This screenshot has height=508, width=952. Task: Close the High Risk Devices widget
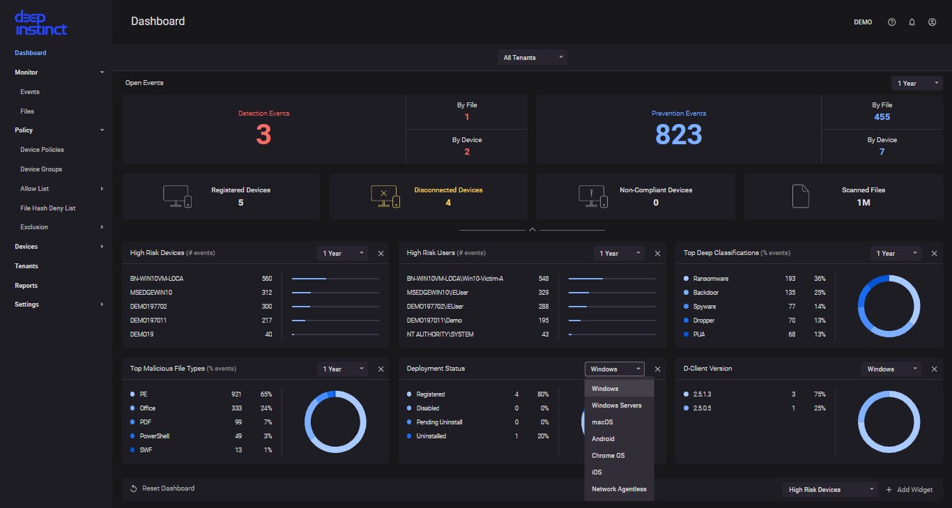(381, 254)
